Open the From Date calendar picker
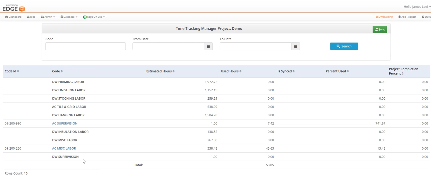The width and height of the screenshot is (431, 177). click(x=208, y=46)
